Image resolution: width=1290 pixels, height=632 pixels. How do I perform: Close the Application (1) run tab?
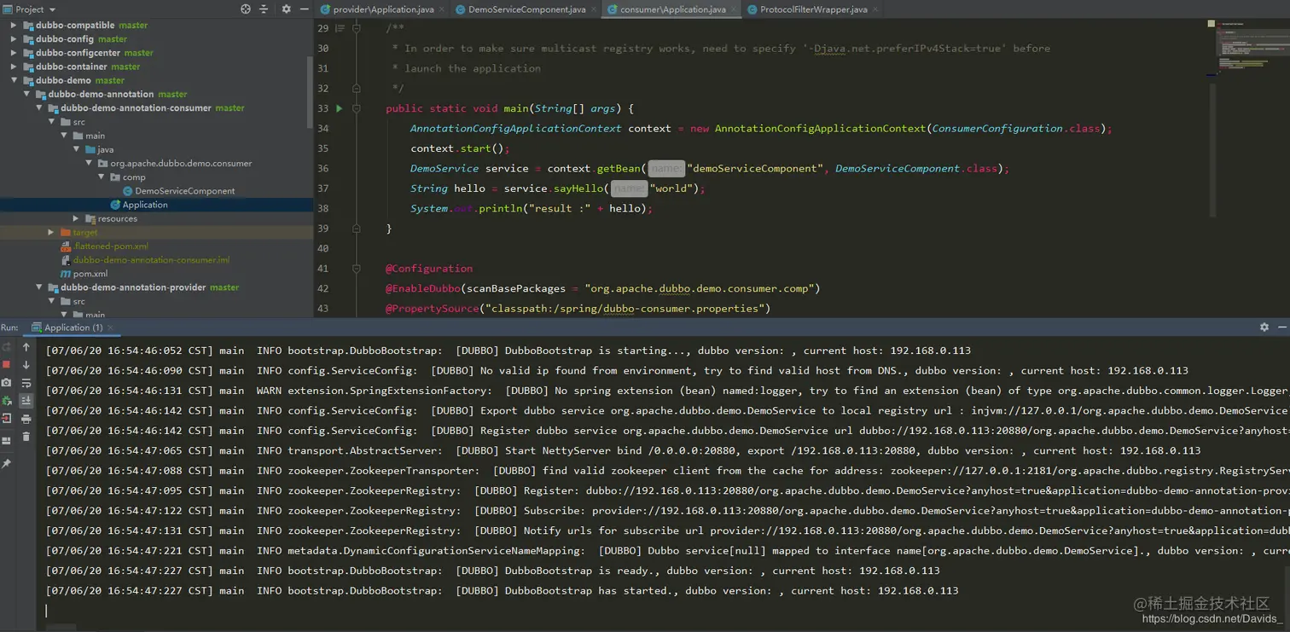[x=111, y=328]
